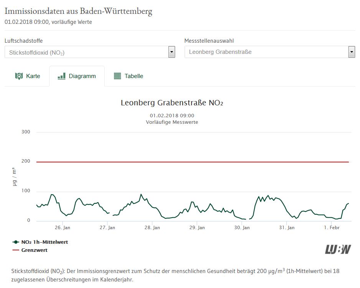The height and width of the screenshot is (288, 360).
Task: Click the bar chart icon beside Diagramm
Action: click(x=61, y=76)
